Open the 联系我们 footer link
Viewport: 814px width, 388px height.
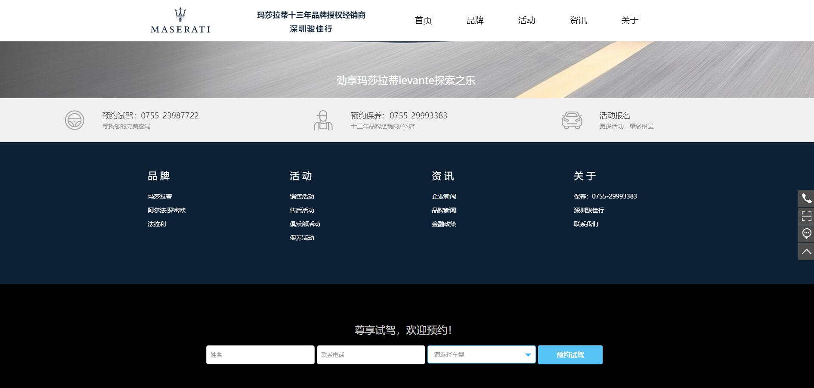(x=586, y=224)
